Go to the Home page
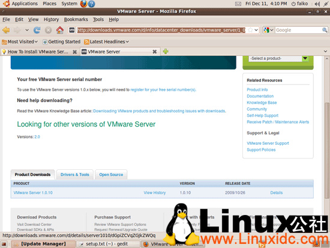The image size is (330, 248). click(x=60, y=30)
